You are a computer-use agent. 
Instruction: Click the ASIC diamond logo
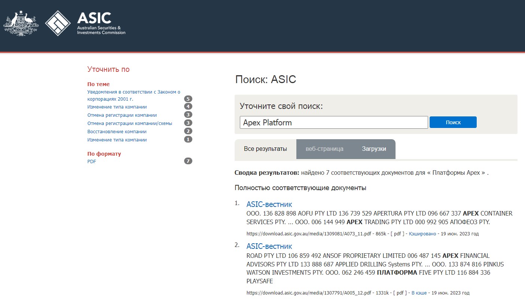tap(58, 23)
